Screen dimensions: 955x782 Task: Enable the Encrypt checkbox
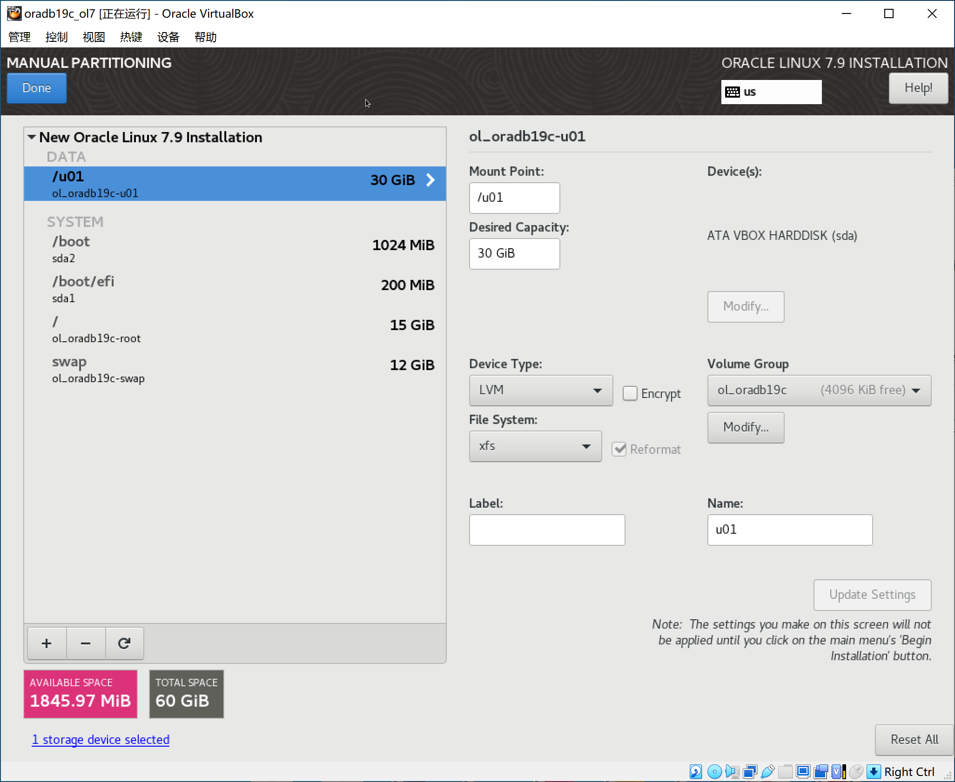630,393
